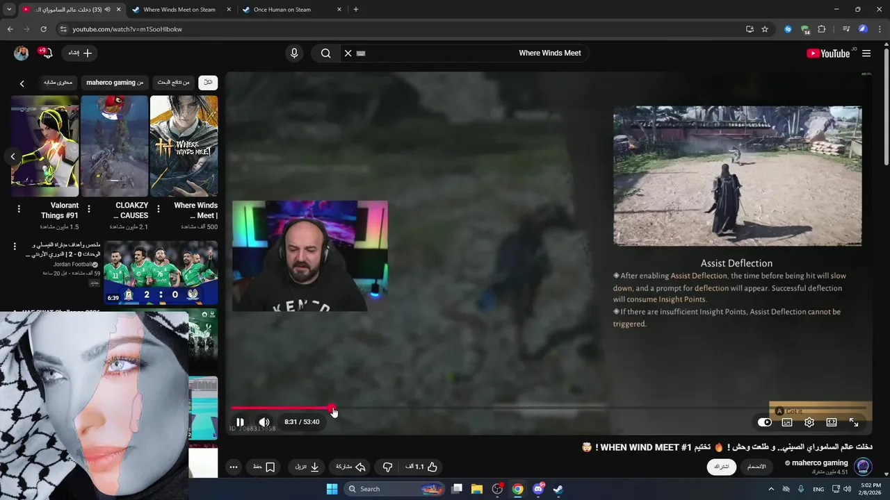Open maherco gaming channel name link
890x500 pixels.
(820, 463)
